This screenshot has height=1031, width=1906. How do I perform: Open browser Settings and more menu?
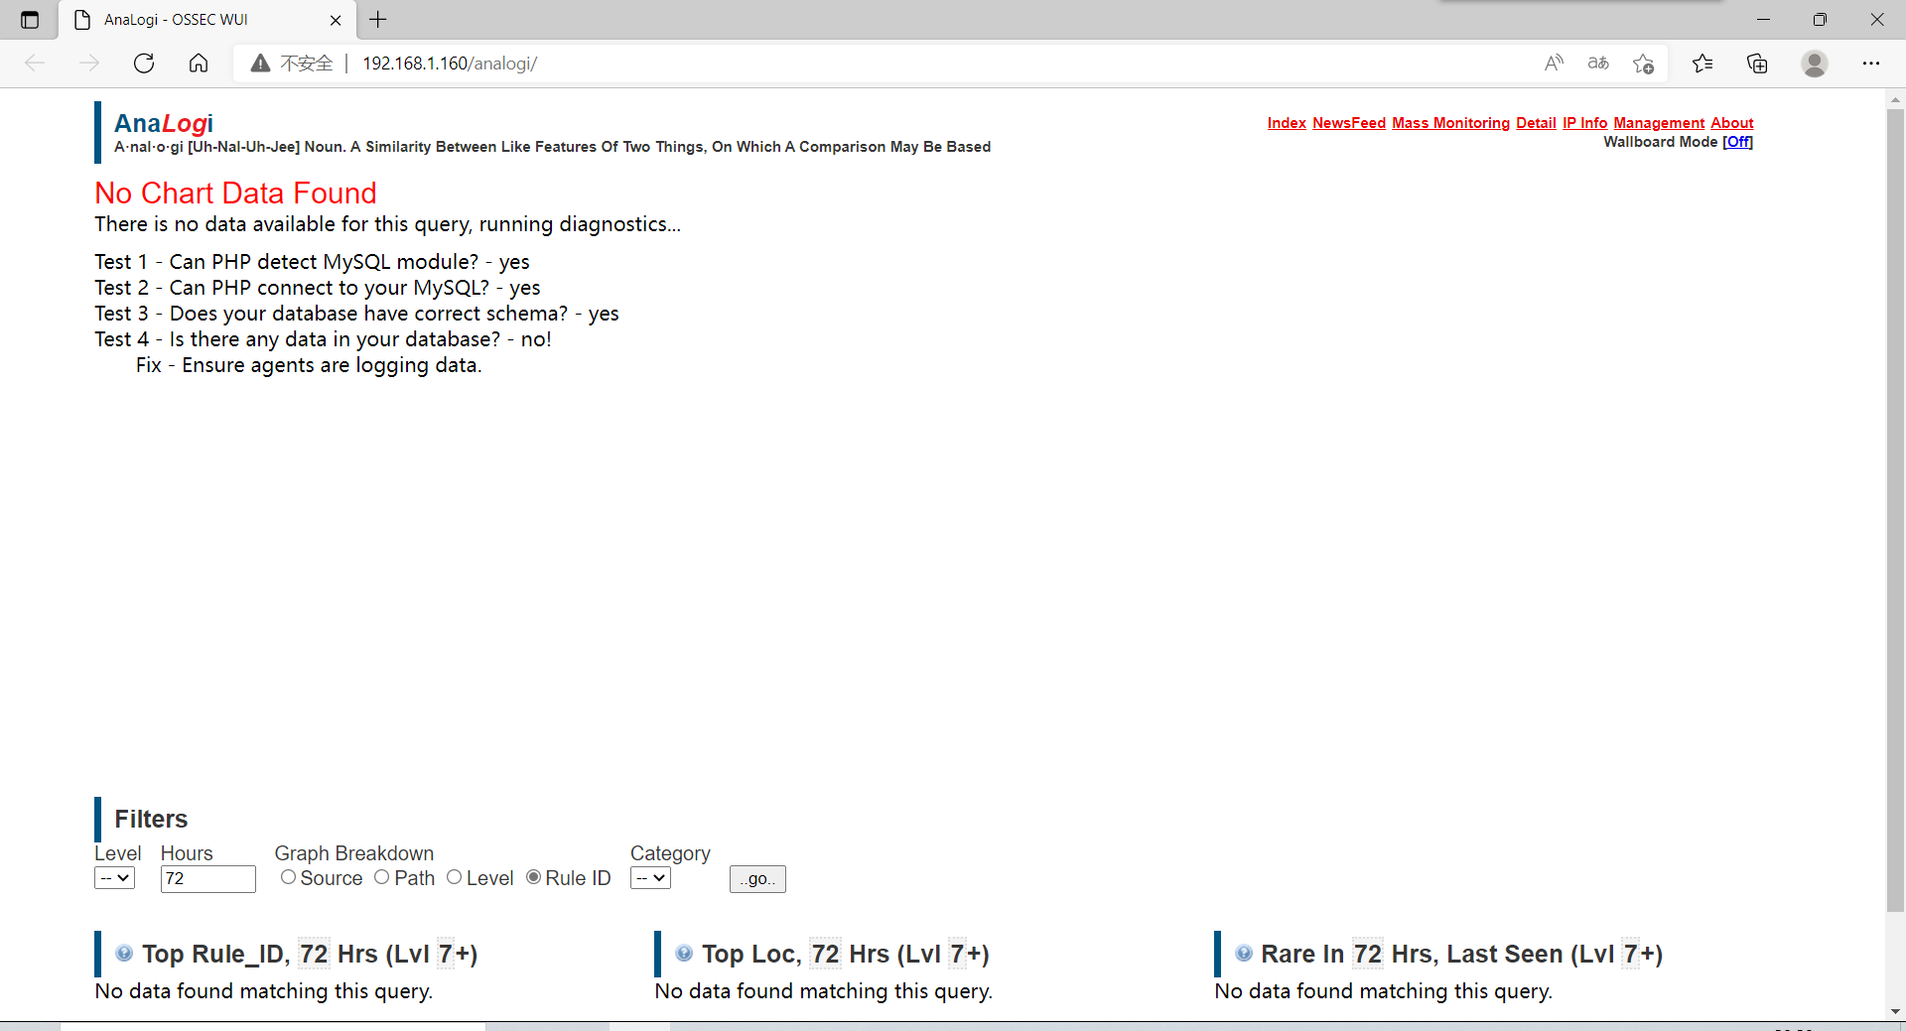tap(1871, 64)
